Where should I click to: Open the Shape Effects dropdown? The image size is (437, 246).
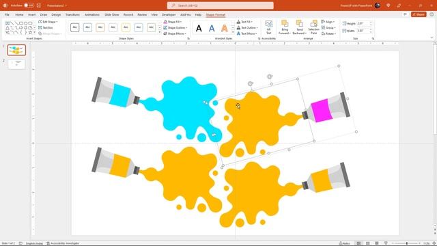tap(175, 33)
